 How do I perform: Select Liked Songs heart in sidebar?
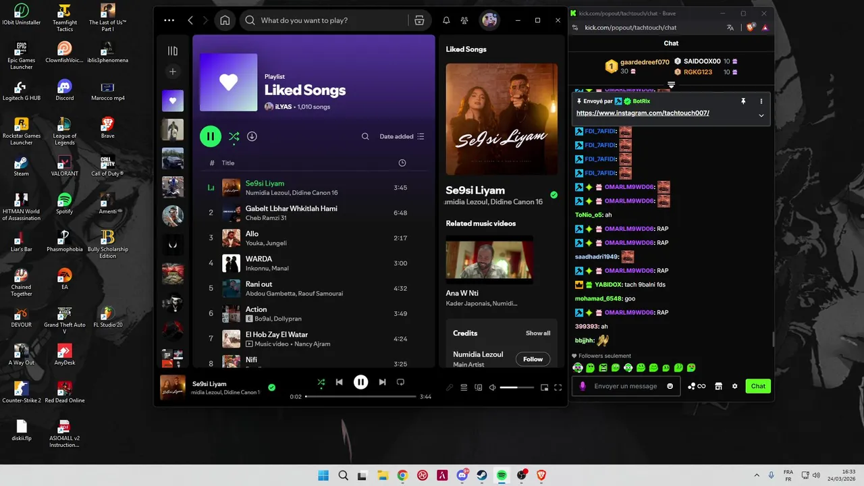(173, 101)
